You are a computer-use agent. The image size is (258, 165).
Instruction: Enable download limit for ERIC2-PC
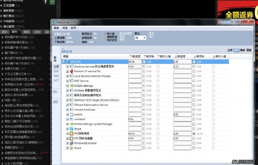[x=144, y=62]
